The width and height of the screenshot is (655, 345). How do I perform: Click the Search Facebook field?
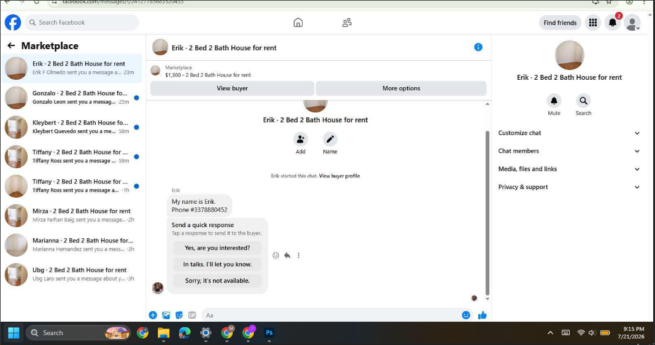point(82,23)
